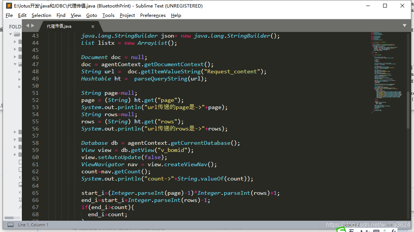Screen dimensions: 414x232
Task: Open the Help menu
Action: coord(176,15)
